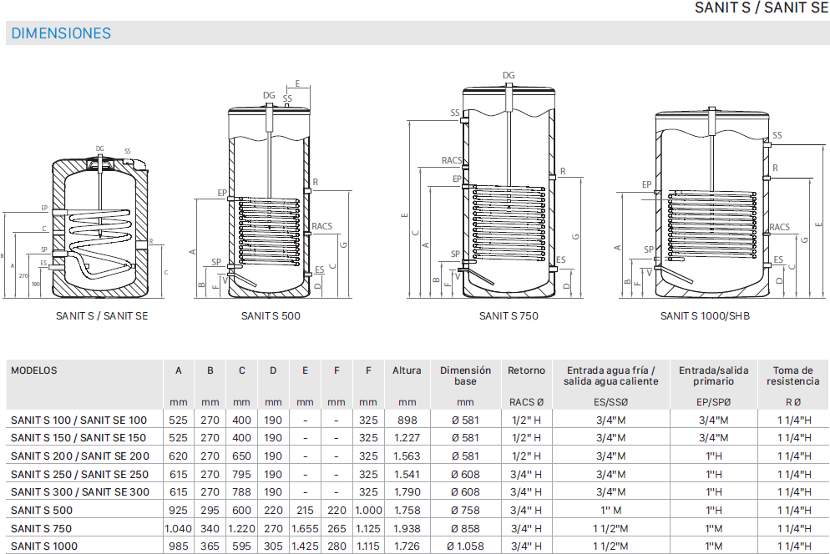Select the value 1.425 in column E
This screenshot has width=830, height=554.
pos(305,546)
